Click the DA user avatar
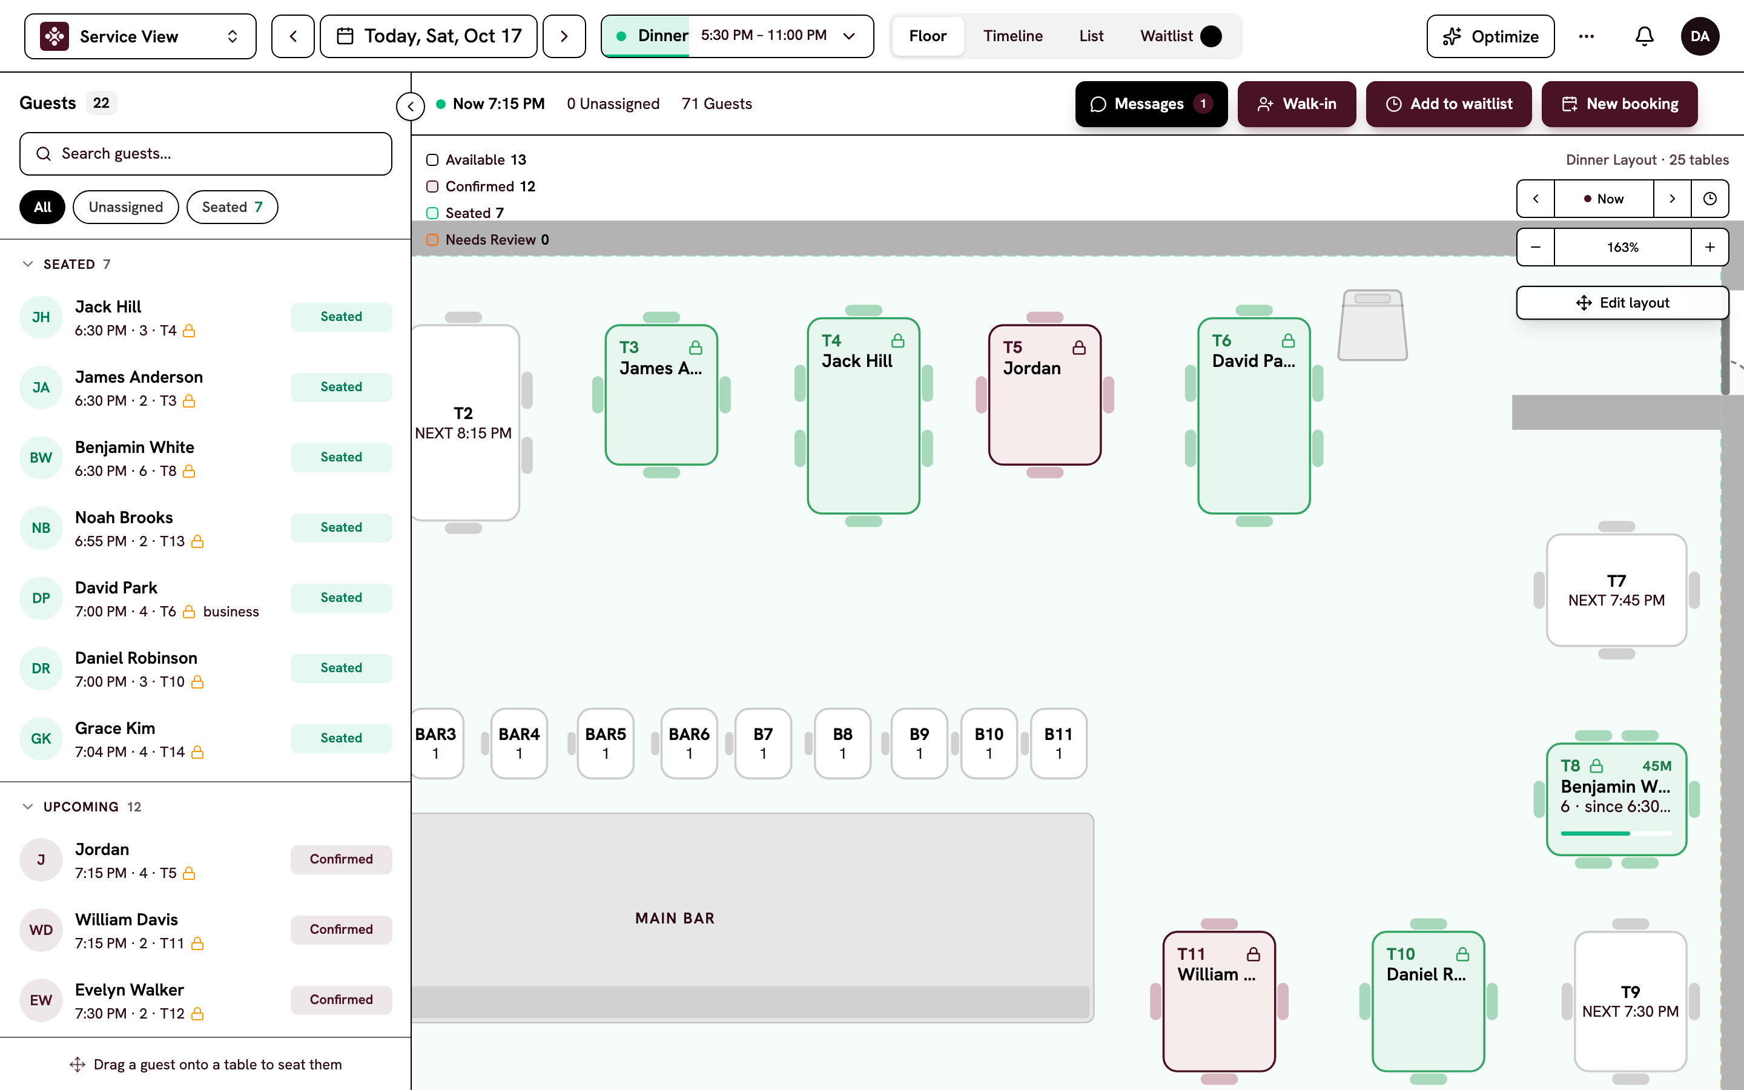Screen dimensions: 1744x1090 pyautogui.click(x=1700, y=36)
